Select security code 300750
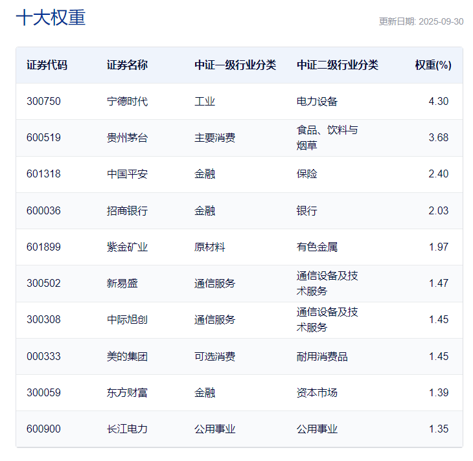Image resolution: width=473 pixels, height=461 pixels. (x=43, y=101)
